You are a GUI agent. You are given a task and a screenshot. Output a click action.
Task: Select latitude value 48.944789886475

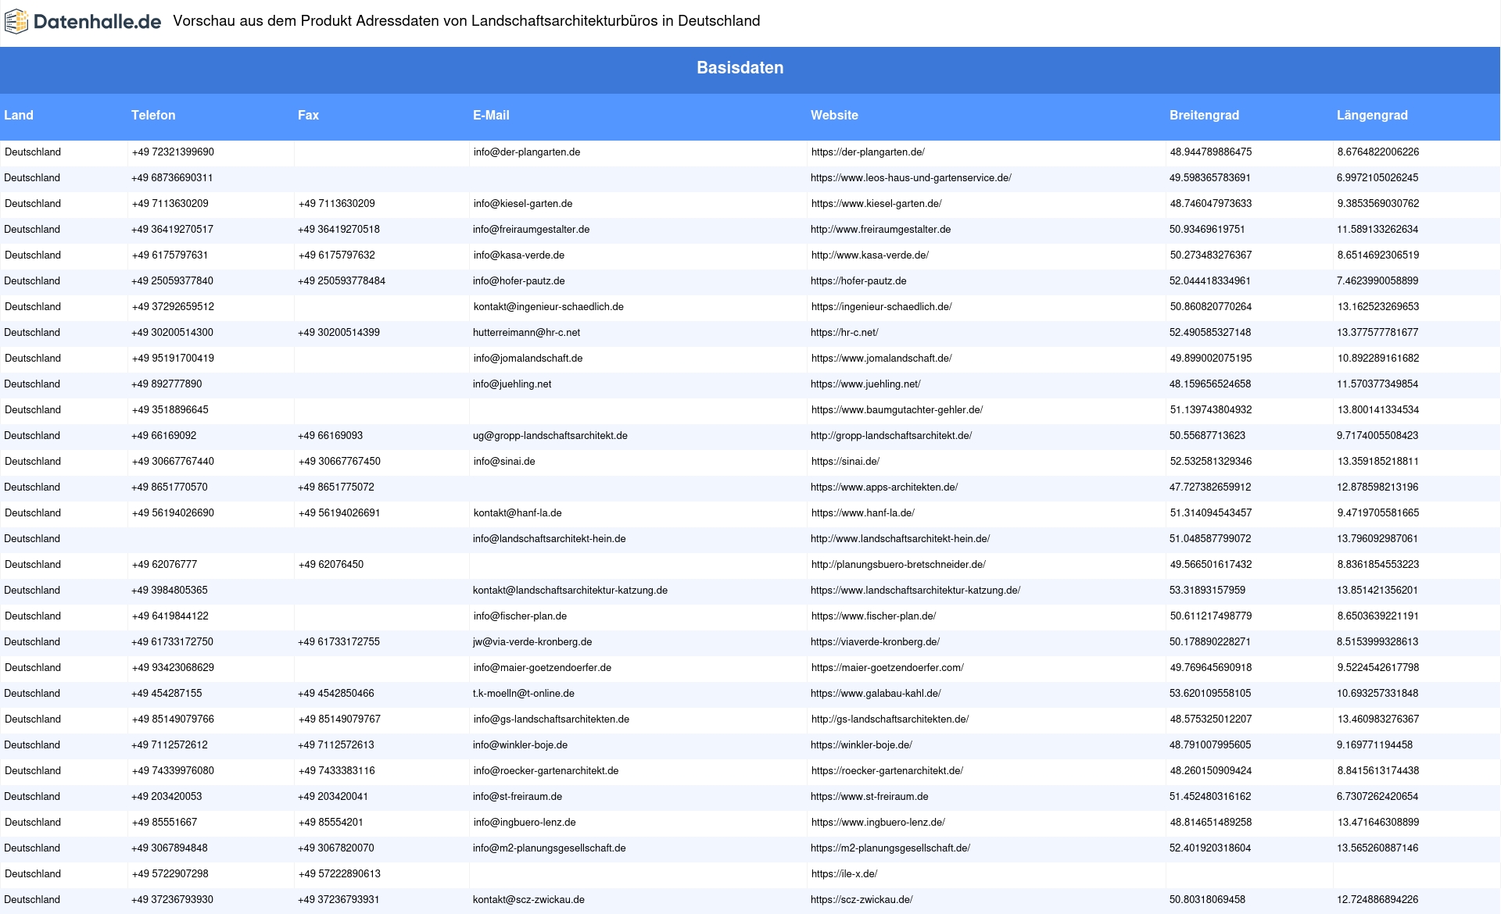[x=1211, y=152]
